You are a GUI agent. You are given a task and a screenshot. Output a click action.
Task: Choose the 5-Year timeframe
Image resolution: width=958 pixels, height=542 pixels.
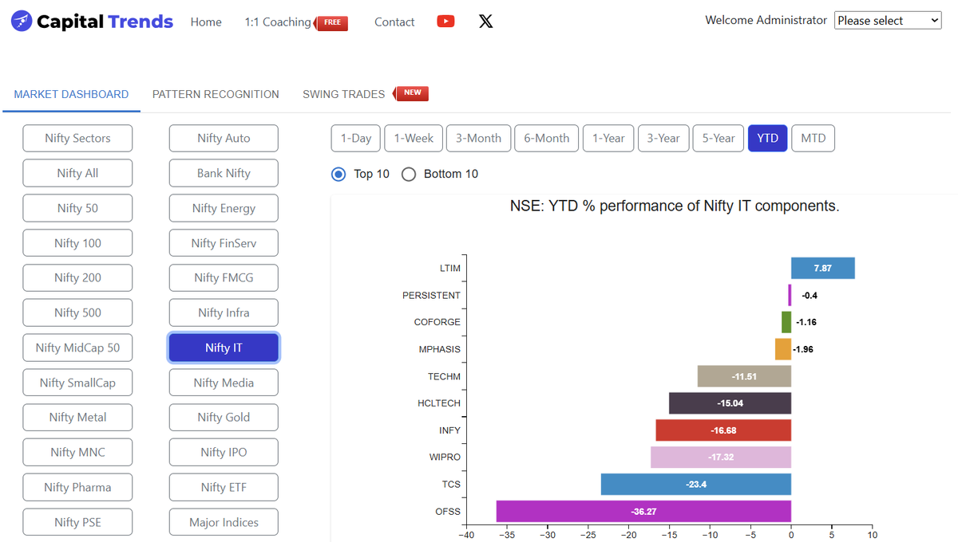(718, 138)
